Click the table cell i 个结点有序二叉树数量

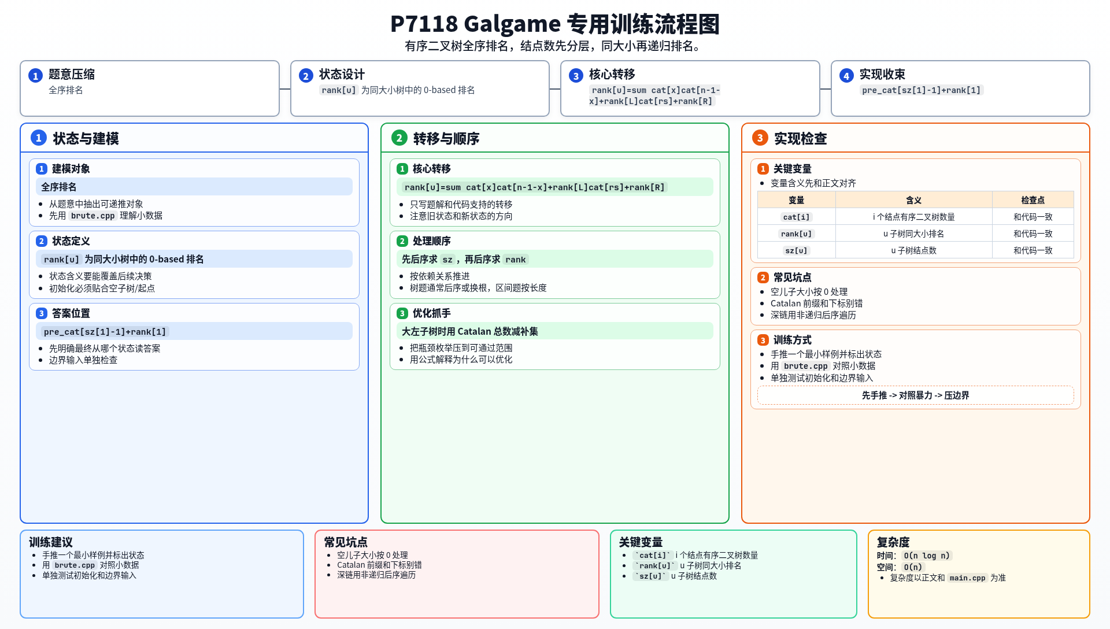[914, 217]
